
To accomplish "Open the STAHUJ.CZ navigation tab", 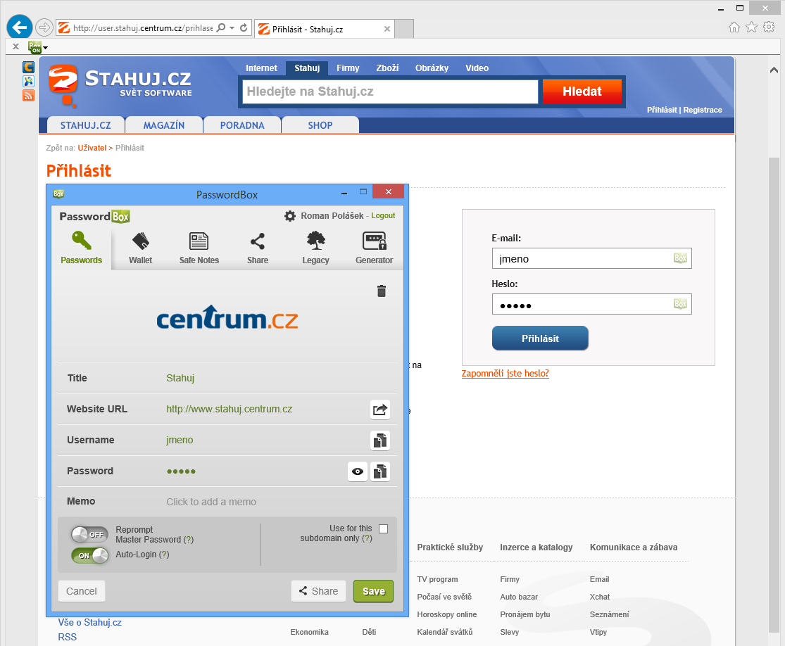I will click(86, 125).
